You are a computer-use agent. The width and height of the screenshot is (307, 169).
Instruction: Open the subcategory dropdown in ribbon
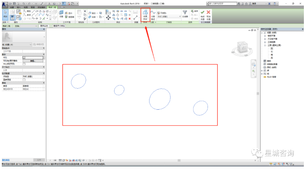click(169, 16)
